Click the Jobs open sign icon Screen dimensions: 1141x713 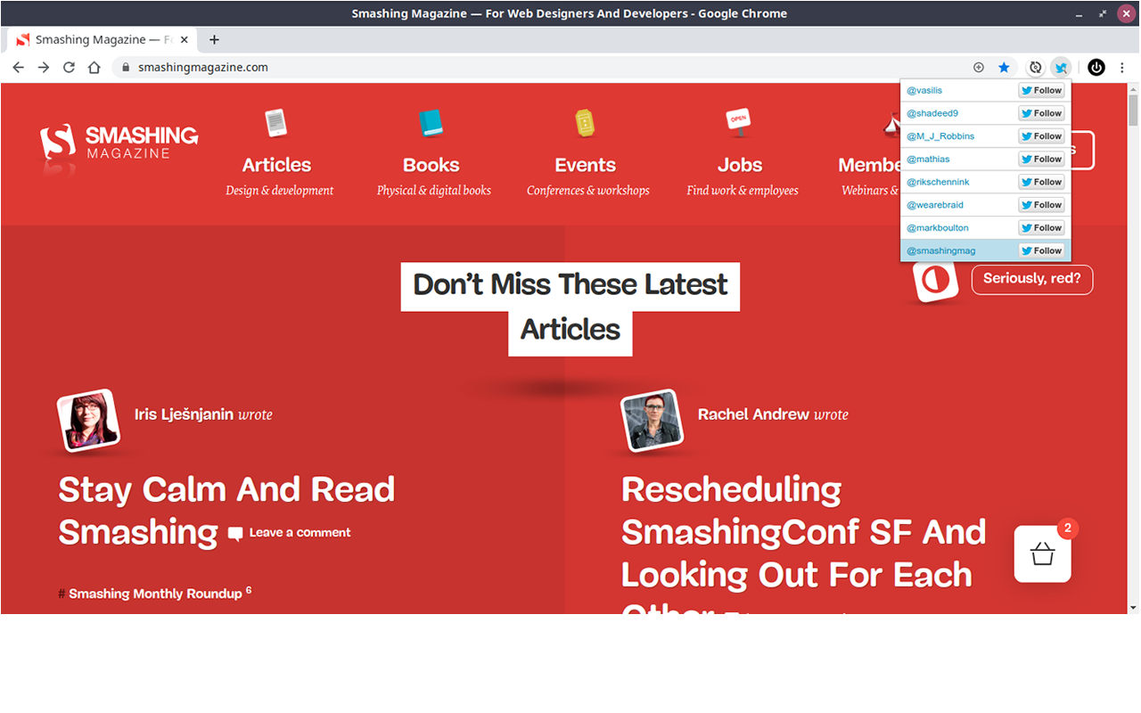coord(738,121)
